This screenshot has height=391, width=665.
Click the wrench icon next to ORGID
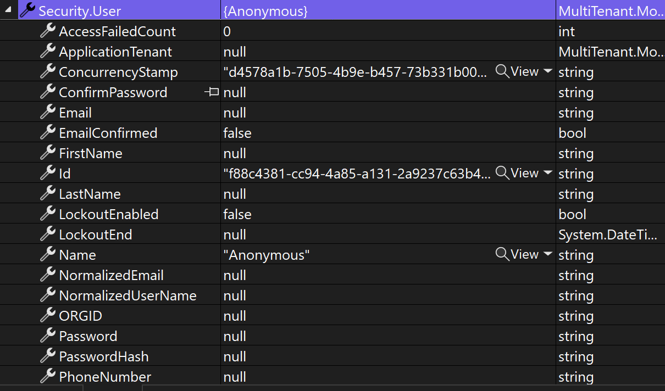pyautogui.click(x=48, y=315)
